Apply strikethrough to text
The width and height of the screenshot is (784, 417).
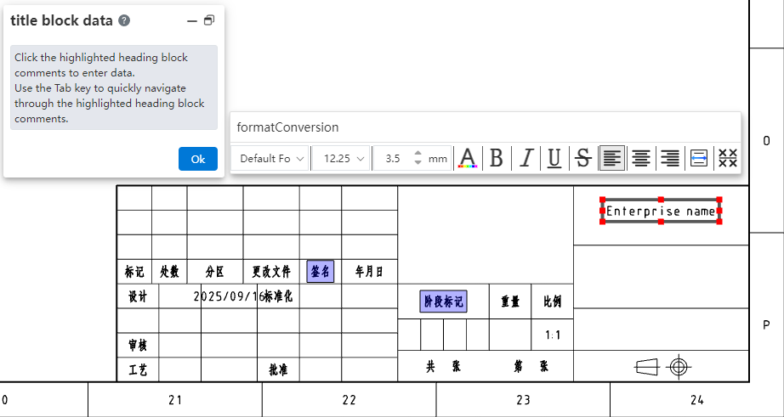[582, 158]
